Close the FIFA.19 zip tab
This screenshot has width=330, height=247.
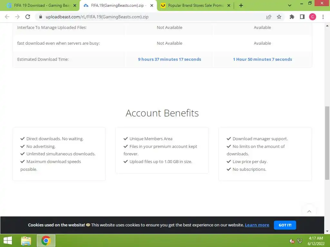152,5
